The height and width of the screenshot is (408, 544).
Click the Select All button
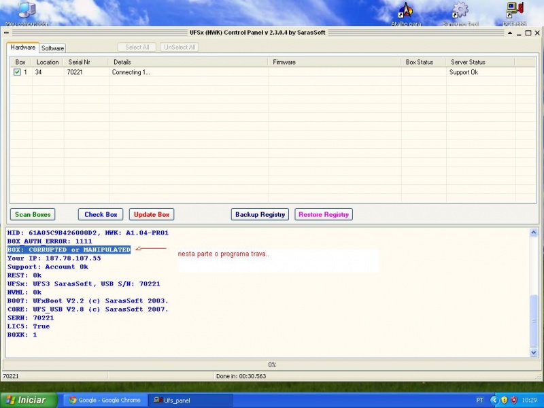coord(137,47)
